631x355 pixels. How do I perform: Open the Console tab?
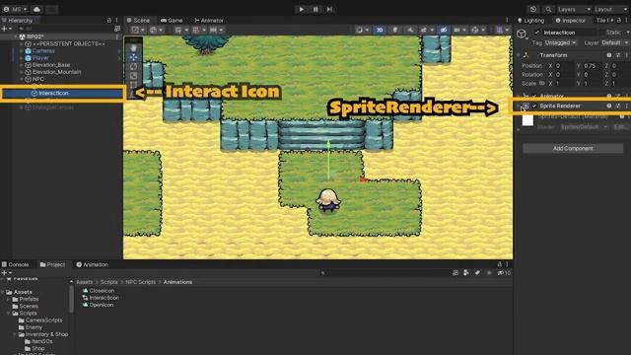tap(16, 264)
